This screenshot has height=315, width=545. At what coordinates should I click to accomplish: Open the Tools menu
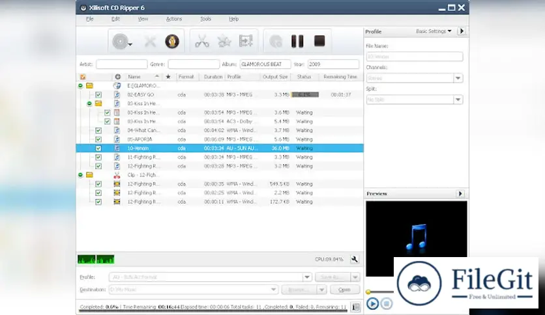click(205, 19)
